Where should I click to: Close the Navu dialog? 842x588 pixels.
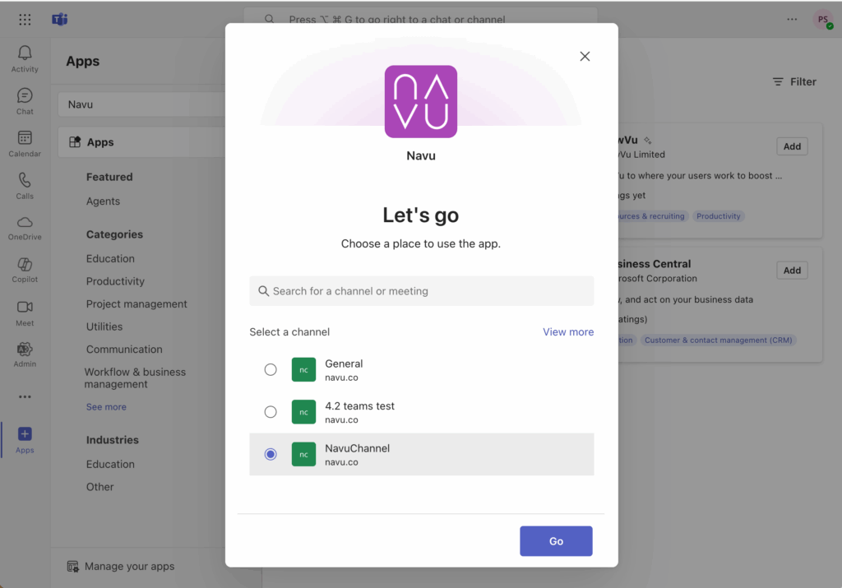[x=585, y=57]
